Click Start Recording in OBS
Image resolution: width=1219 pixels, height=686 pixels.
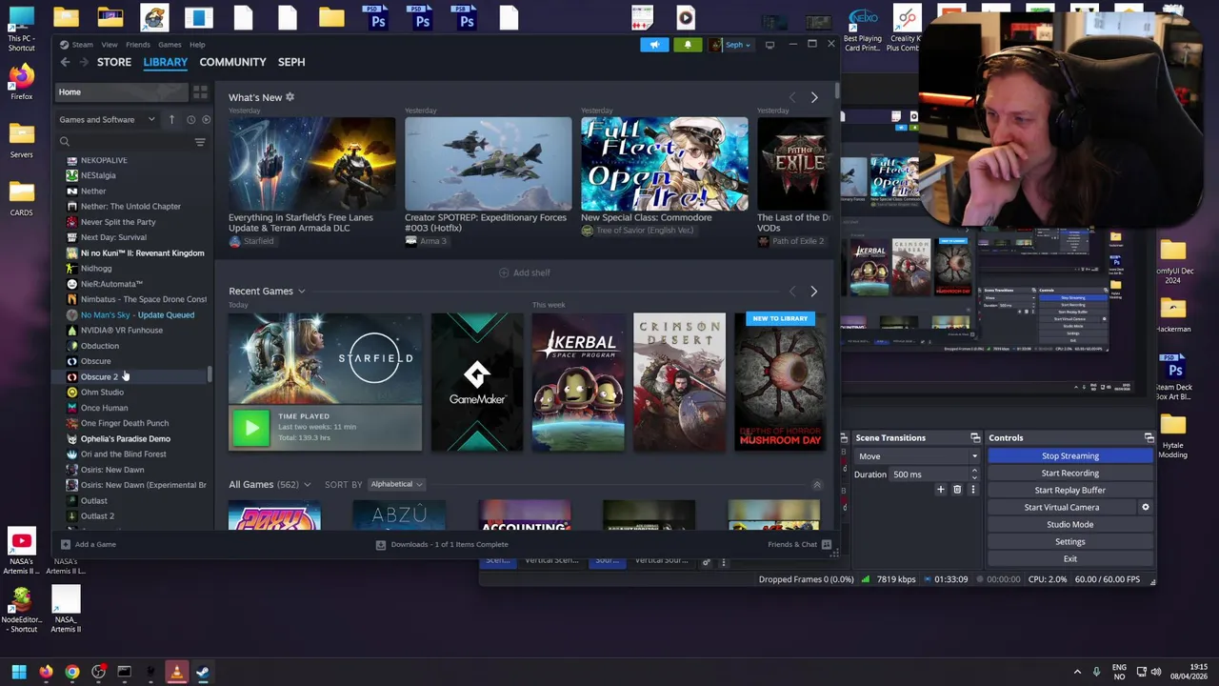(x=1070, y=474)
